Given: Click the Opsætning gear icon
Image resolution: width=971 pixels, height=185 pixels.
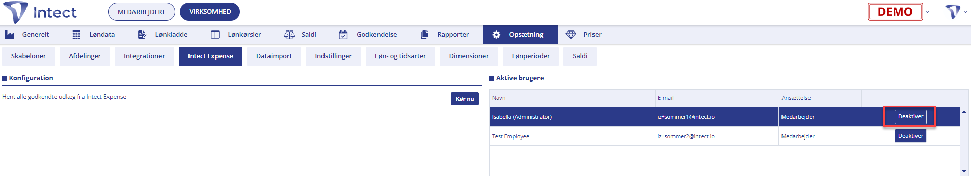Looking at the screenshot, I should pos(496,35).
